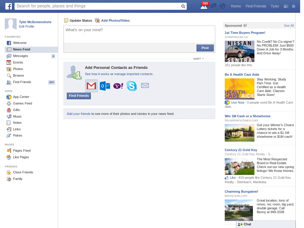
Task: Click the Health Care Aide ad image
Action: [x=240, y=89]
